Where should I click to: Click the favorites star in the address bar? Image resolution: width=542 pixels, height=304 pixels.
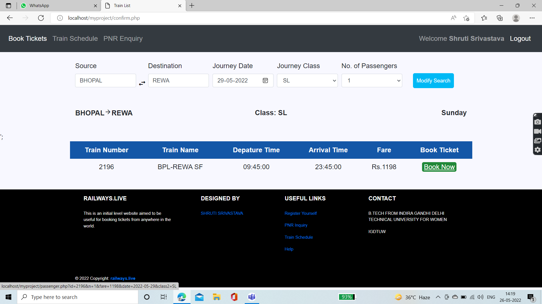[467, 18]
